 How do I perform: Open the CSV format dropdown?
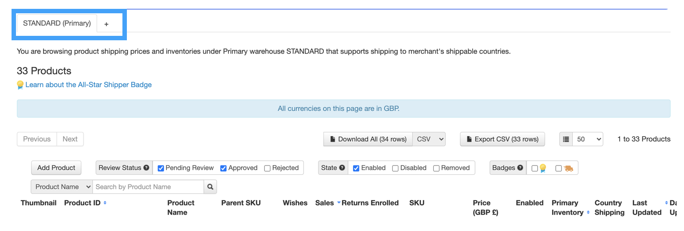[429, 139]
